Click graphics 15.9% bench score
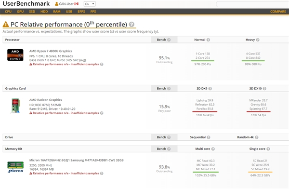This screenshot has width=289, height=189. [x=164, y=107]
